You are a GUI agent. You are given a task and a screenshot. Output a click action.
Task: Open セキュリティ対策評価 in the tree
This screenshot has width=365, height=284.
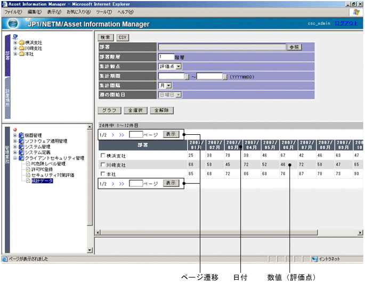pyautogui.click(x=52, y=175)
